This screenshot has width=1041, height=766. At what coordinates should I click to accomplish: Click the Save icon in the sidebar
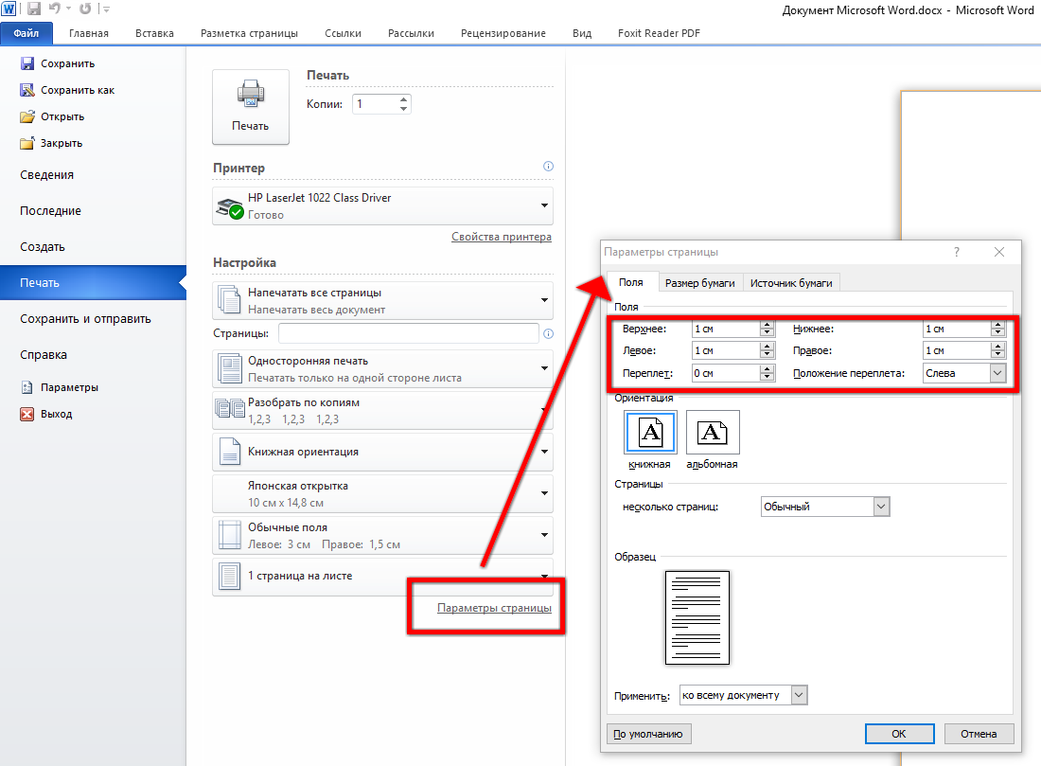click(x=26, y=63)
